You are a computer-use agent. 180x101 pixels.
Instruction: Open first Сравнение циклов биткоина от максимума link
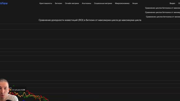163,8
